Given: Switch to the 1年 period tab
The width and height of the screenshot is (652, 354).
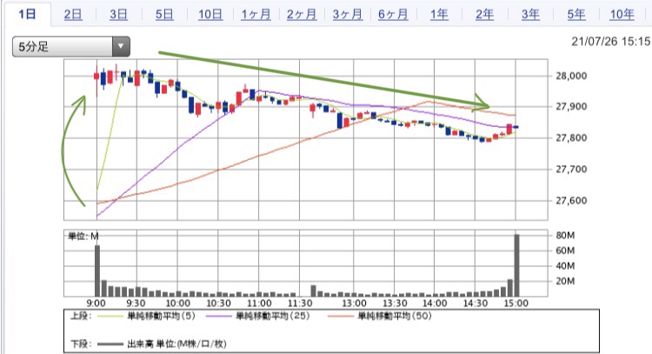Looking at the screenshot, I should coord(439,15).
